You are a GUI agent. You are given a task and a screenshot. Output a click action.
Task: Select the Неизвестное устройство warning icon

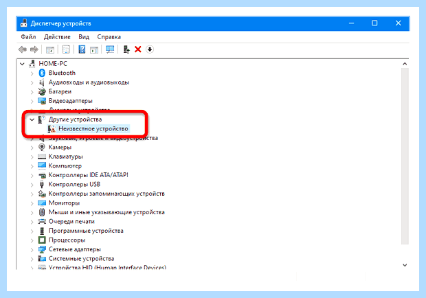coord(52,128)
